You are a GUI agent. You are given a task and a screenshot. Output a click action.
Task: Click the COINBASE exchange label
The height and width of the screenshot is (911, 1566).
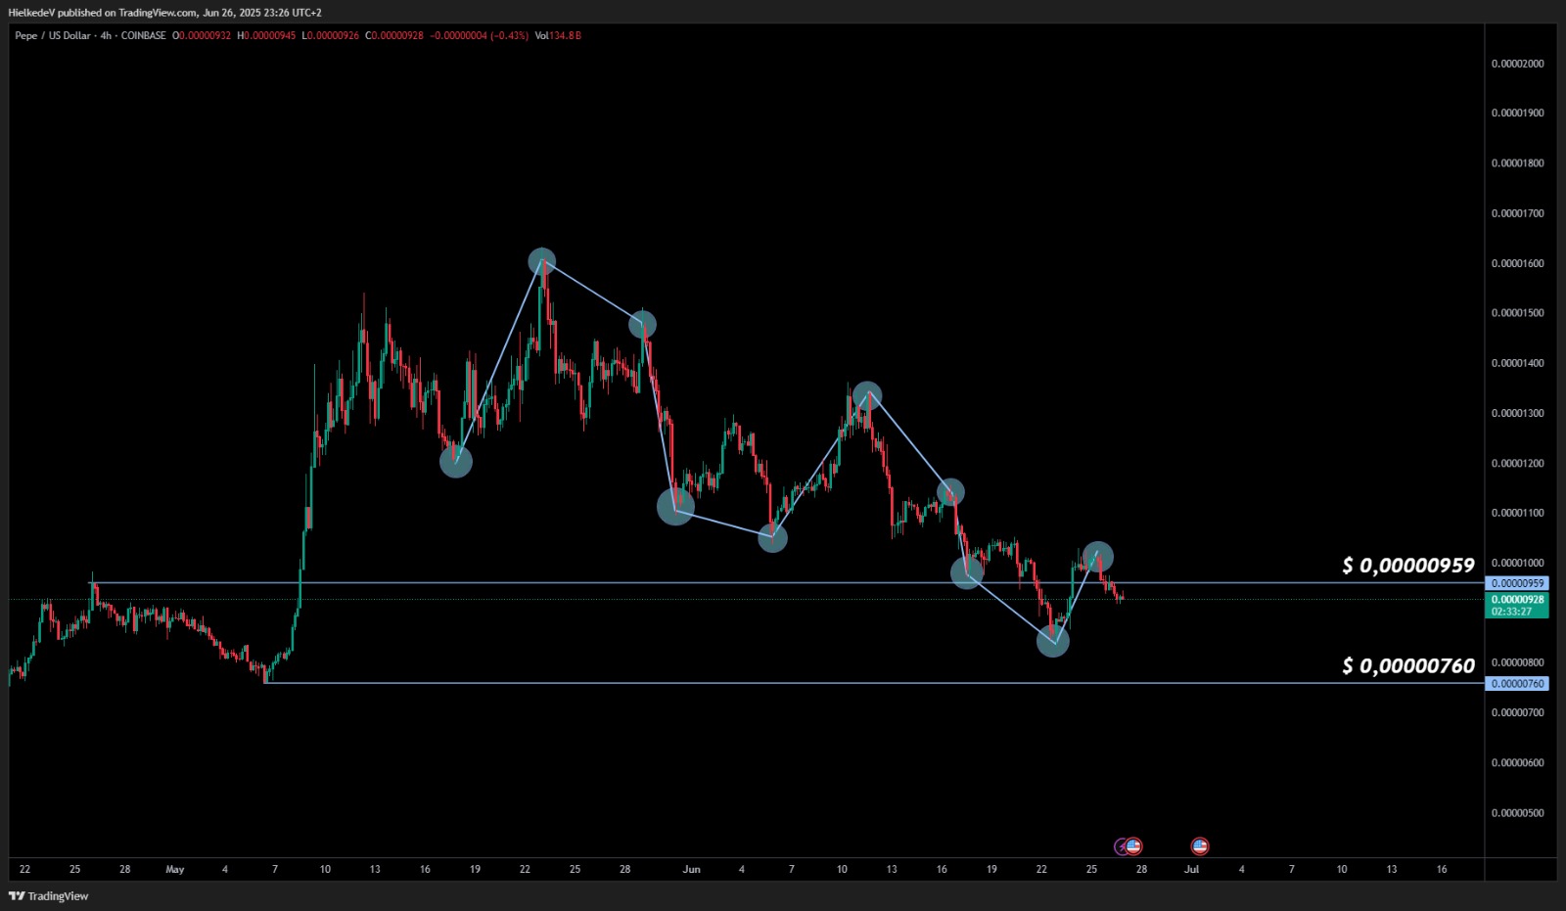tap(144, 35)
